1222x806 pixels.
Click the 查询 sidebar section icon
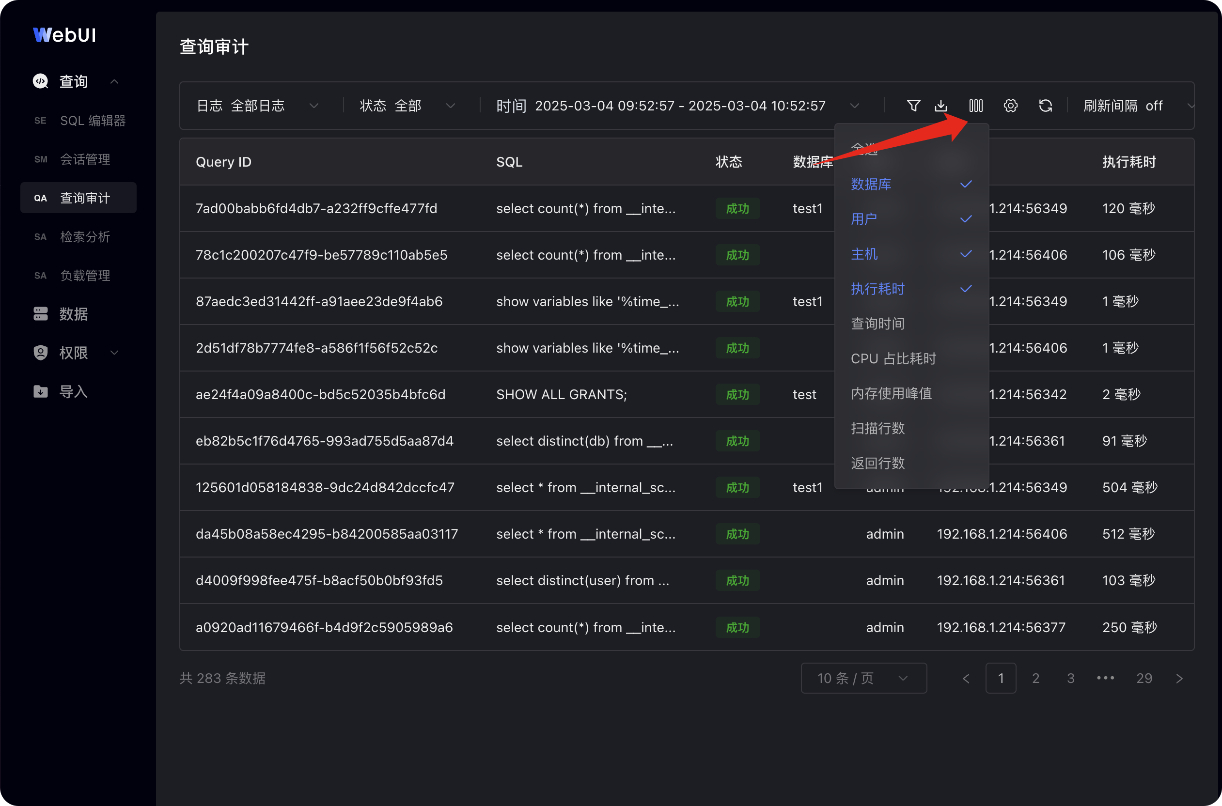[x=40, y=81]
